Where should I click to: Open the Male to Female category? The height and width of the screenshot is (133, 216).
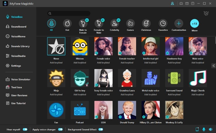(83, 24)
